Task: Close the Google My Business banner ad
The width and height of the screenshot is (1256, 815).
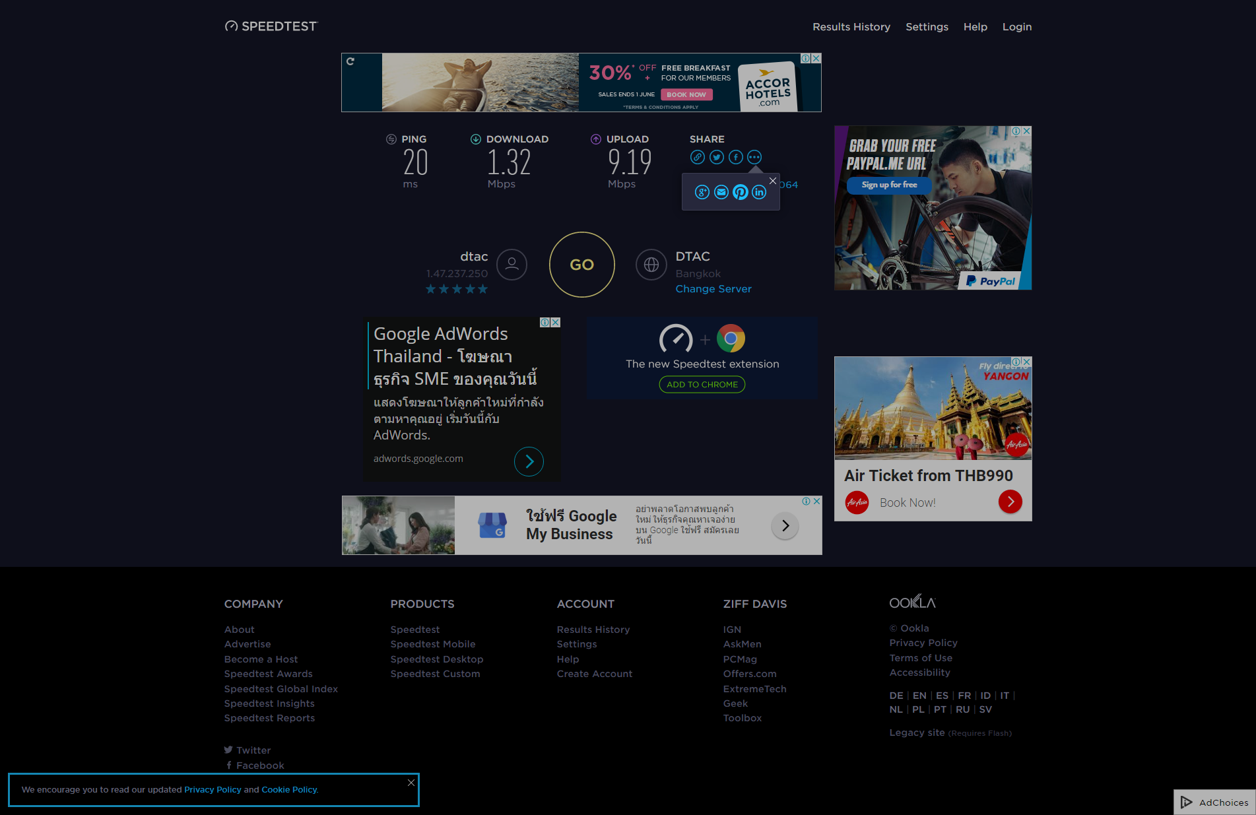Action: (817, 502)
